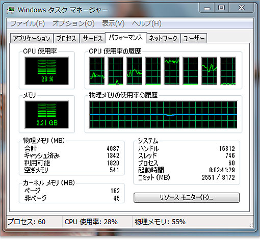The height and width of the screenshot is (240, 260).
Task: Close the Task Manager window
Action: point(242,8)
